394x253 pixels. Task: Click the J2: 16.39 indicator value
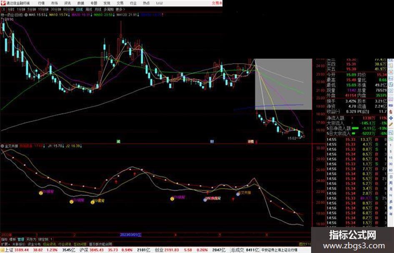pyautogui.click(x=73, y=146)
